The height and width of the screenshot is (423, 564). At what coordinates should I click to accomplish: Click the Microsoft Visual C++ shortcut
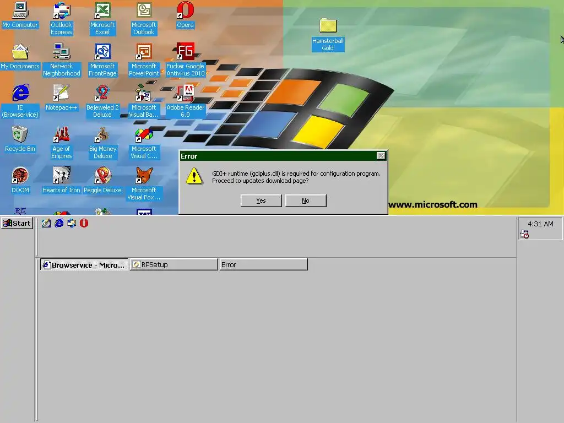(x=144, y=143)
